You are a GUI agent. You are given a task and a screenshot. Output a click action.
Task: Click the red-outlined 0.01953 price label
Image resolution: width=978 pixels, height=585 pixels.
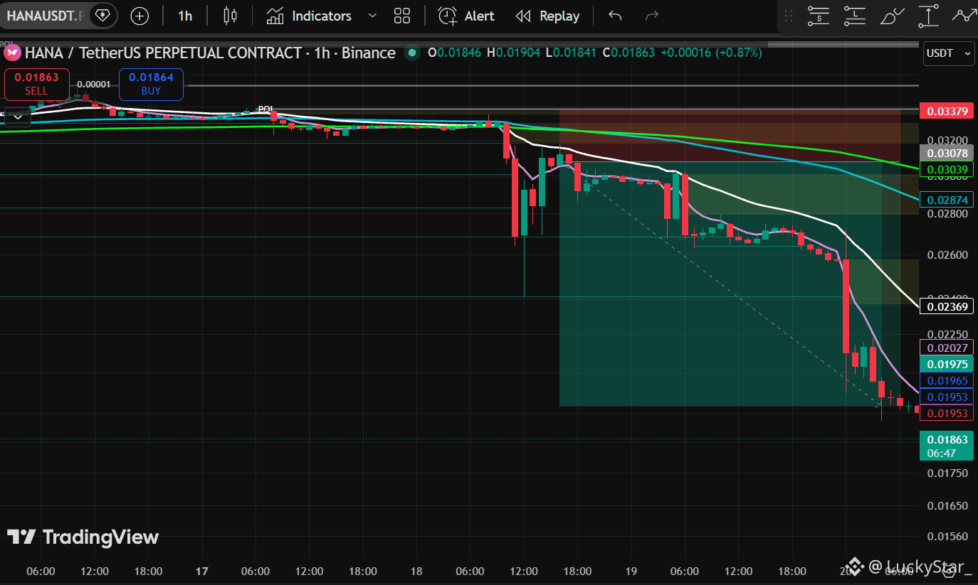[947, 413]
